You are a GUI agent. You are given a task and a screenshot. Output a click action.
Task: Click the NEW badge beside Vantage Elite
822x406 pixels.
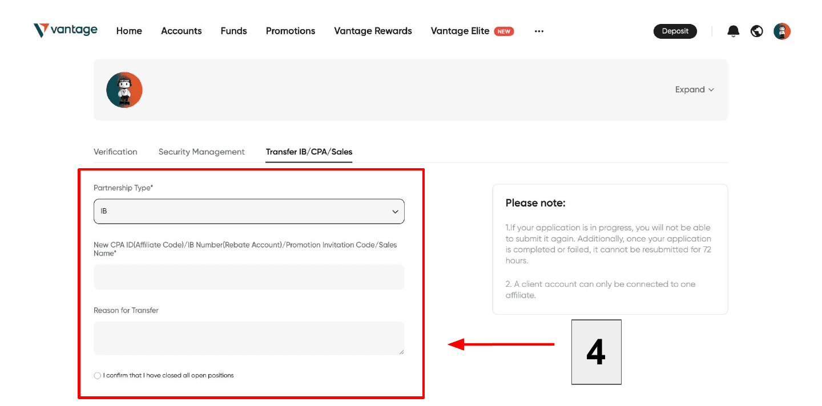coord(503,31)
